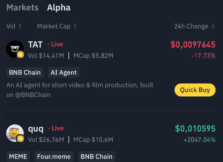Open the Four.meme tag
Image resolution: width=223 pixels, height=162 pixels.
[54, 157]
